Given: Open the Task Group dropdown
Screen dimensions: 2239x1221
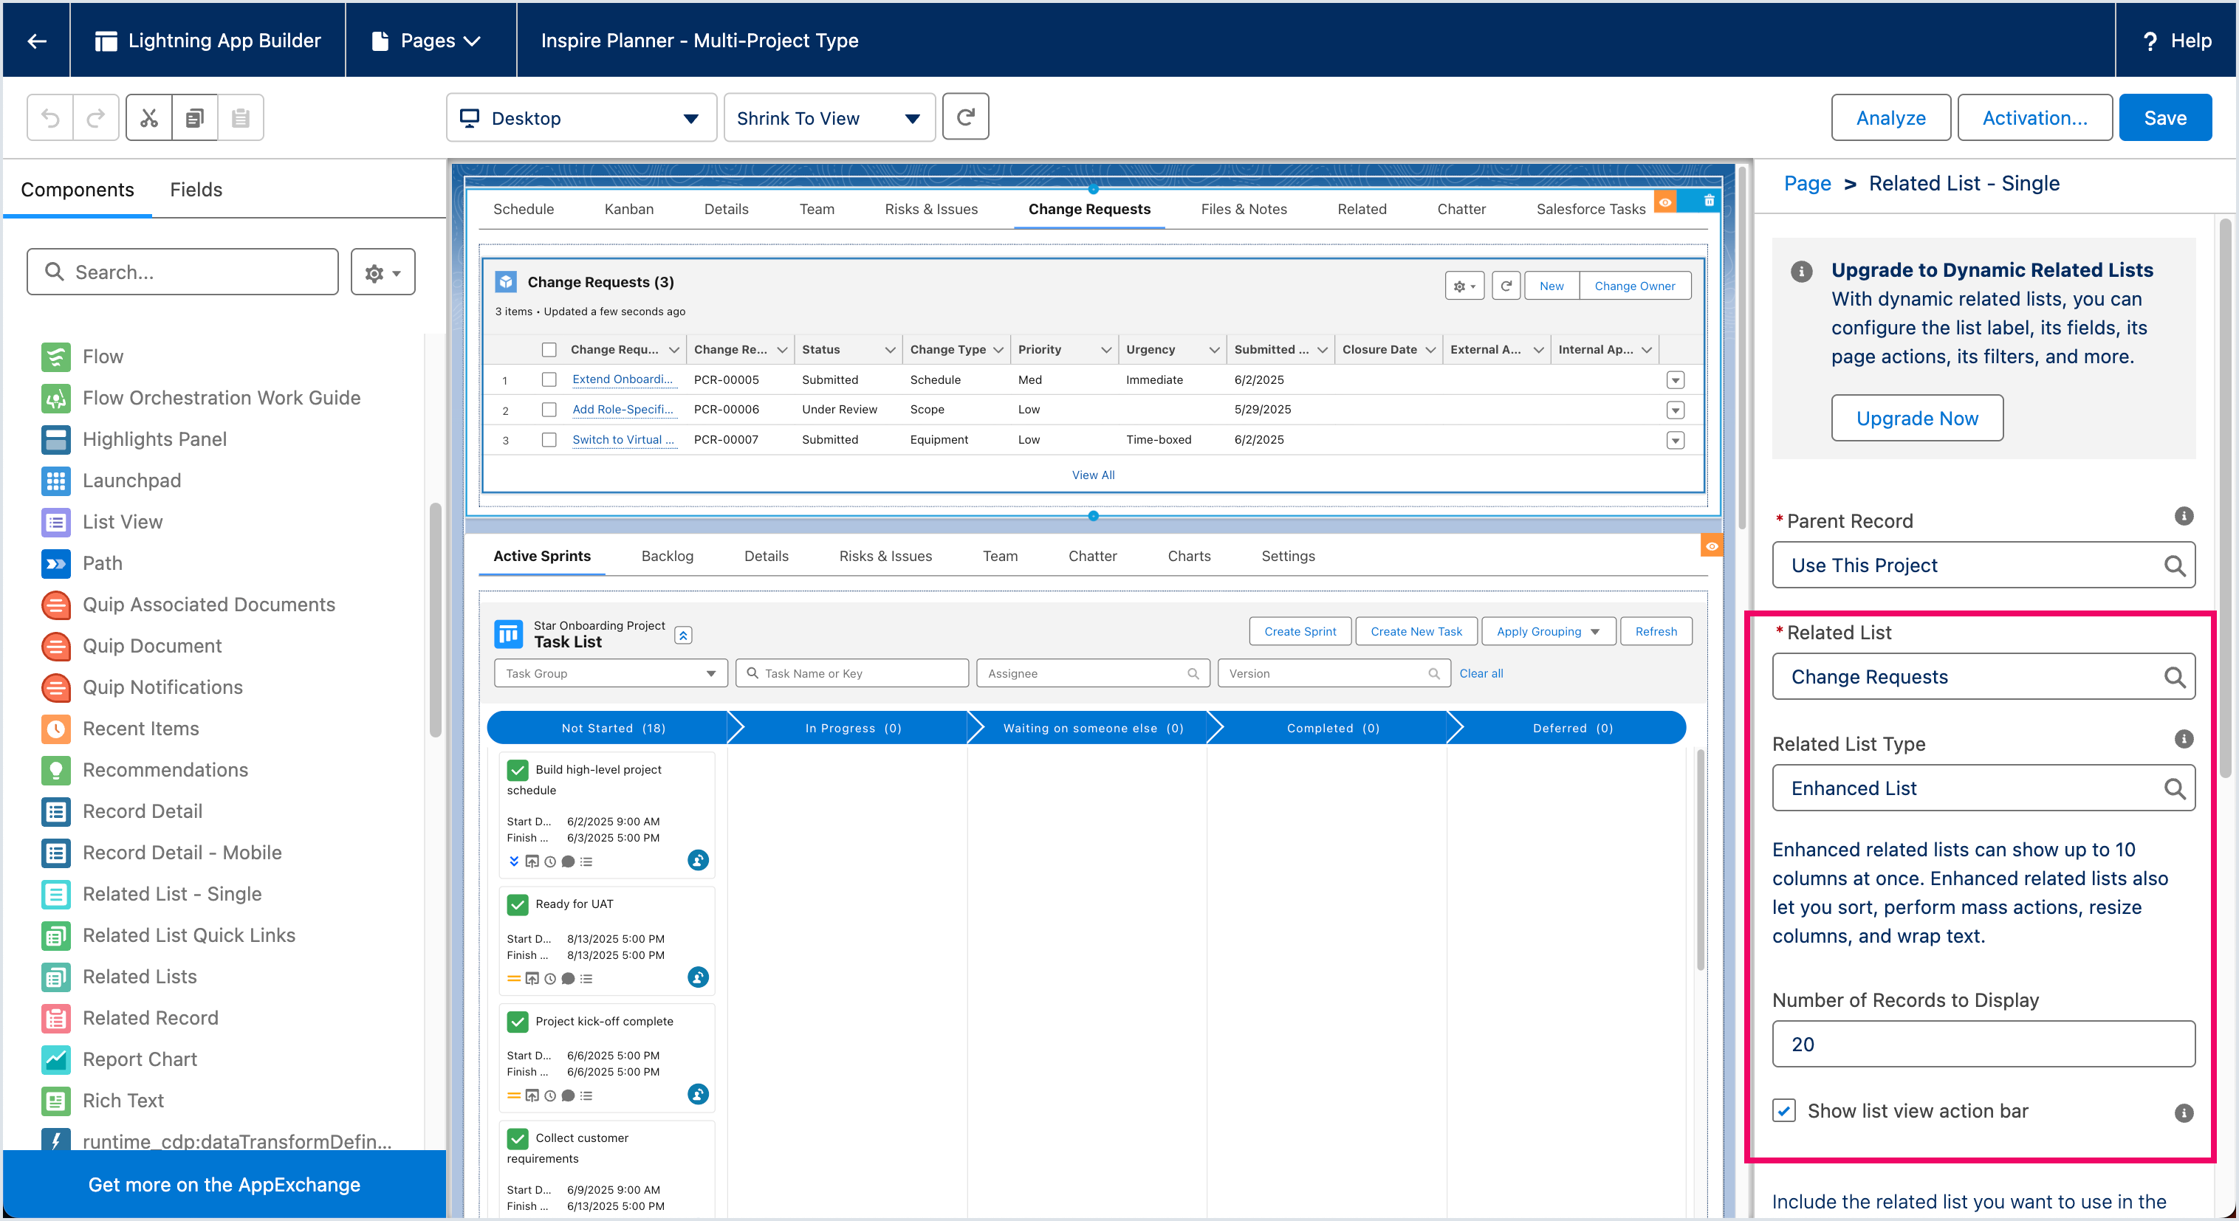Looking at the screenshot, I should click(x=610, y=673).
